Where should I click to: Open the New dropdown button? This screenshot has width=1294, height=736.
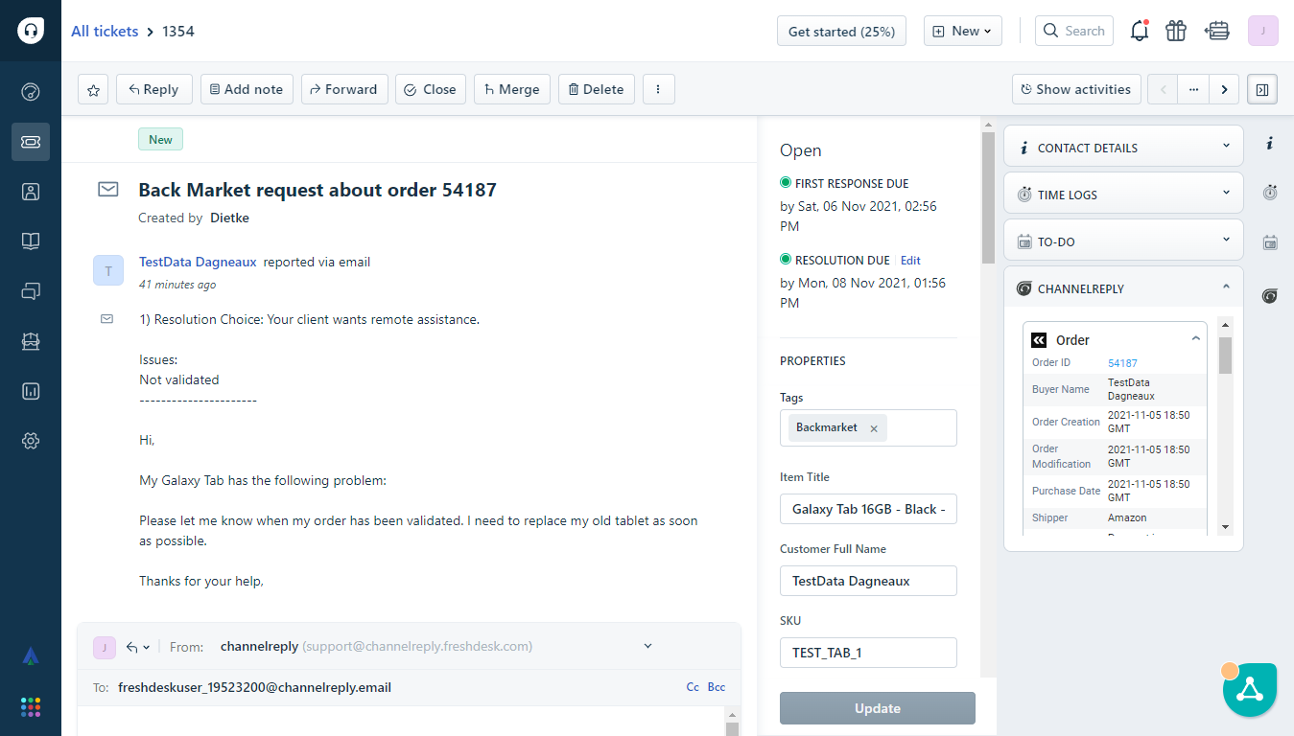[x=962, y=31]
